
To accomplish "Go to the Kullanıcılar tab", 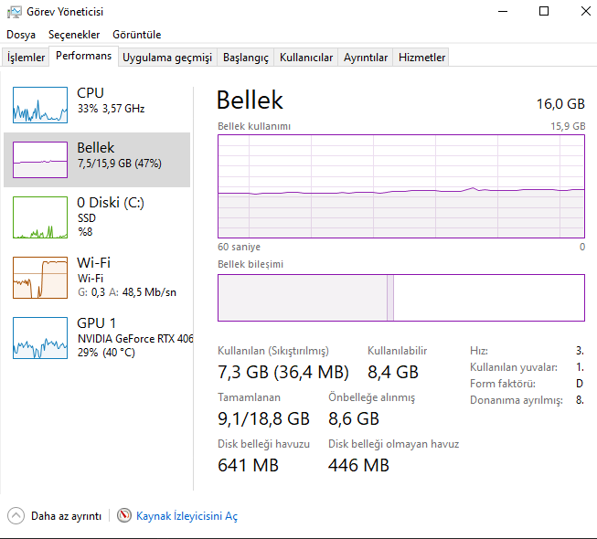I will click(306, 58).
